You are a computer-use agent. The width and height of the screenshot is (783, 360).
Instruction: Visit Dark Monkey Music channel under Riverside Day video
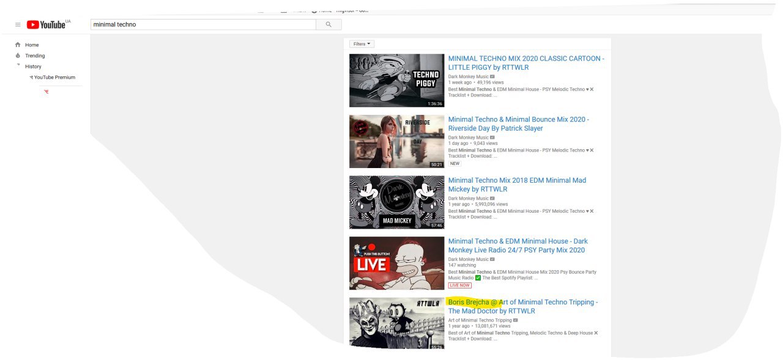pos(469,138)
